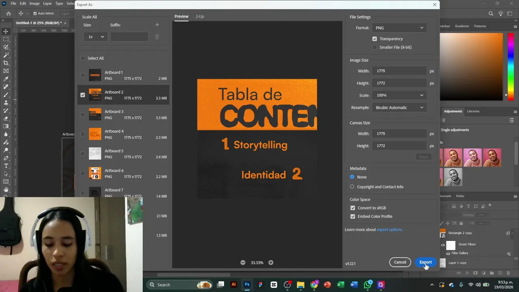Open the Format PNG dropdown

click(399, 28)
